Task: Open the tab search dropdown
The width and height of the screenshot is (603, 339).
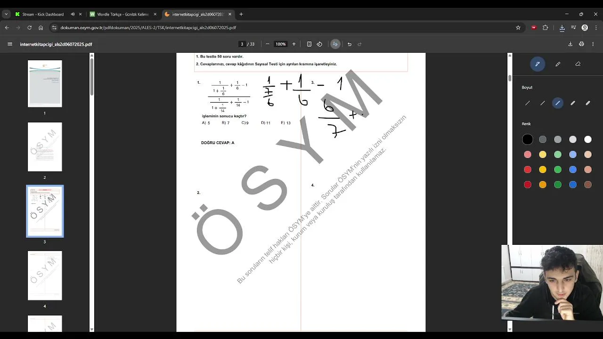Action: (6, 14)
